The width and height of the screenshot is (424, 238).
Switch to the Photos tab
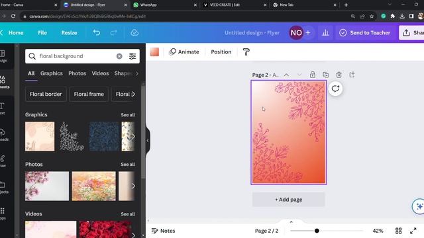tap(77, 73)
